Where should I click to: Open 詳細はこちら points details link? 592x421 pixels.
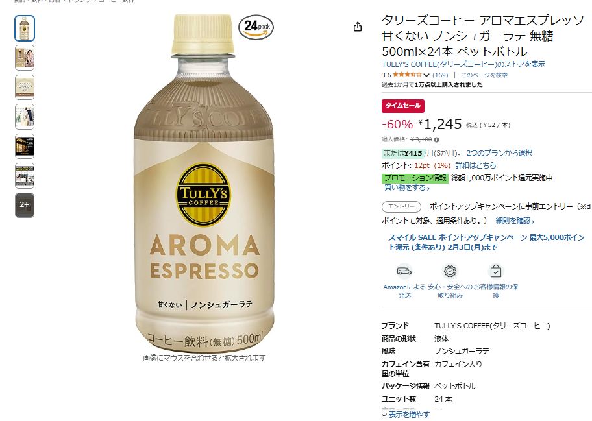(476, 165)
